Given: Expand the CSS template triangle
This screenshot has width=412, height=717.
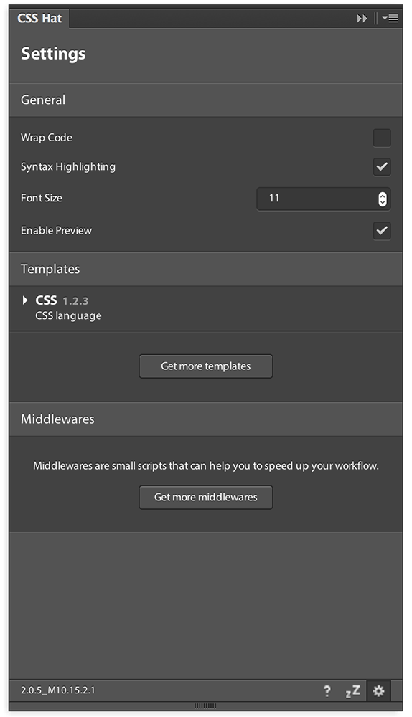Looking at the screenshot, I should (x=25, y=300).
